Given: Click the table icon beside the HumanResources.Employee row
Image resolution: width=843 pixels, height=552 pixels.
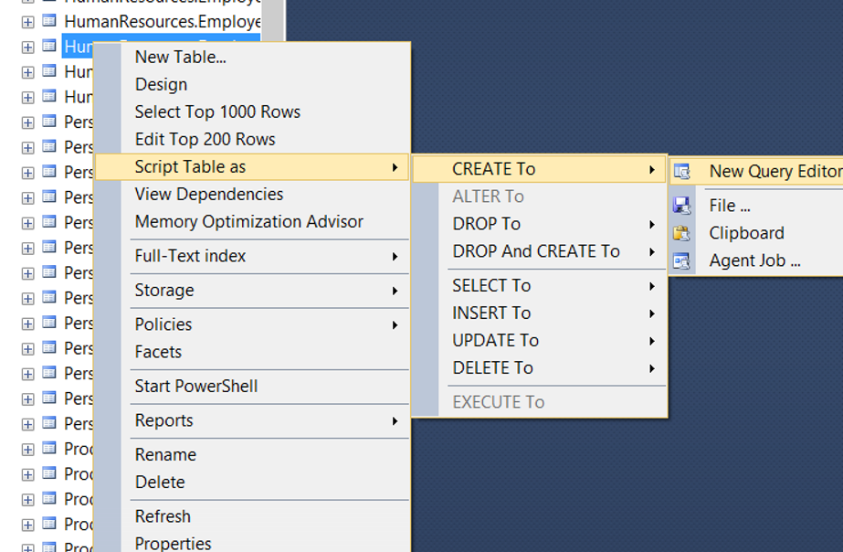Looking at the screenshot, I should 49,21.
